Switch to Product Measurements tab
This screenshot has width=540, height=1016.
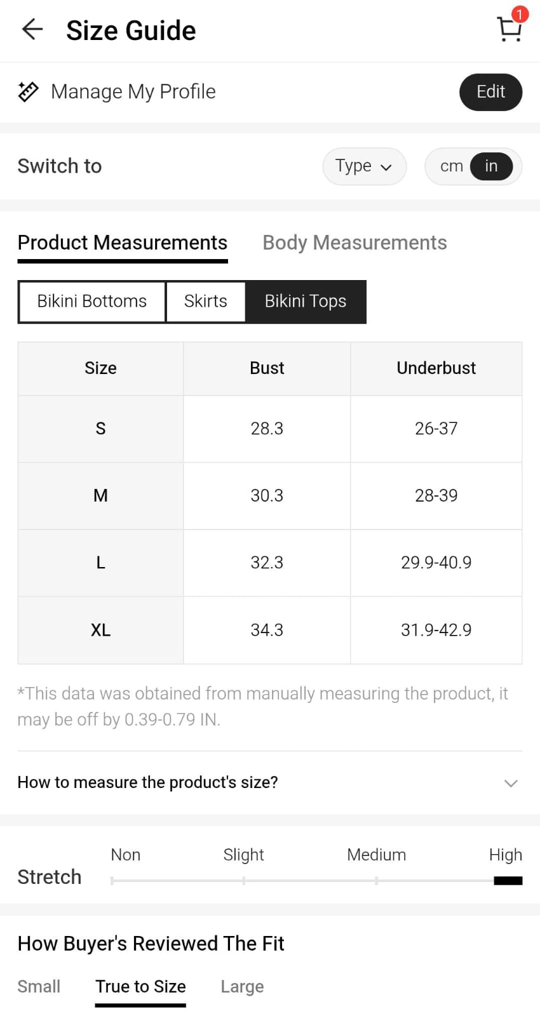pyautogui.click(x=123, y=243)
